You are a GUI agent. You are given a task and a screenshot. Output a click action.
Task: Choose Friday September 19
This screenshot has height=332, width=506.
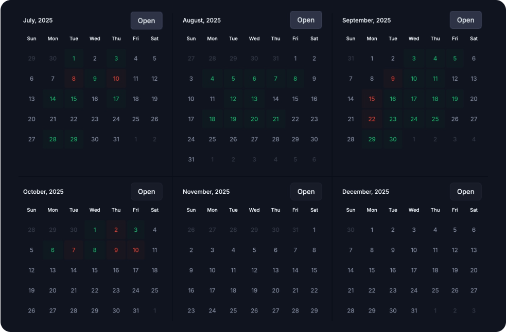click(x=455, y=99)
